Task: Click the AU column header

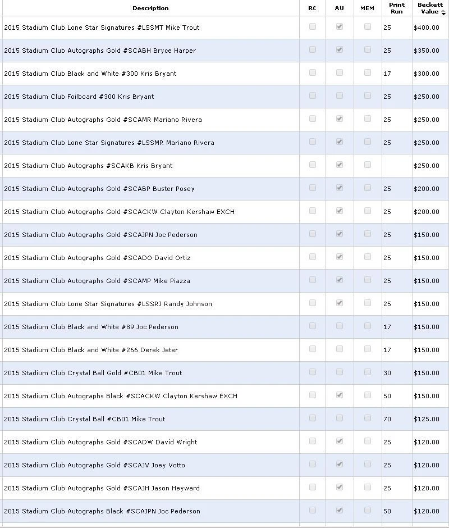Action: coord(339,8)
